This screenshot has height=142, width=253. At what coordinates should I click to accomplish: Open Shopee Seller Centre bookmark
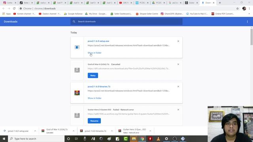[147, 14]
